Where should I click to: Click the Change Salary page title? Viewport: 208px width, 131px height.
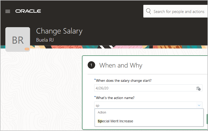pos(59,31)
